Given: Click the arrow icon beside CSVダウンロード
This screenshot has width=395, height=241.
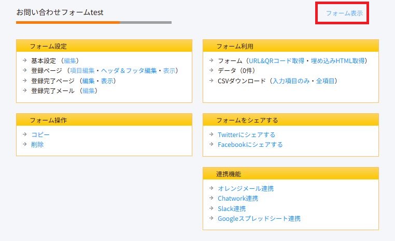Looking at the screenshot, I should [x=211, y=80].
